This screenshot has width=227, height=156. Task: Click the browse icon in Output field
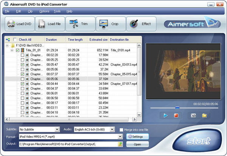[120, 144]
